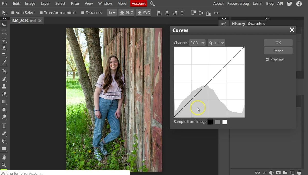Enable the Transform controls checkbox
This screenshot has width=308, height=175.
pos(41,13)
